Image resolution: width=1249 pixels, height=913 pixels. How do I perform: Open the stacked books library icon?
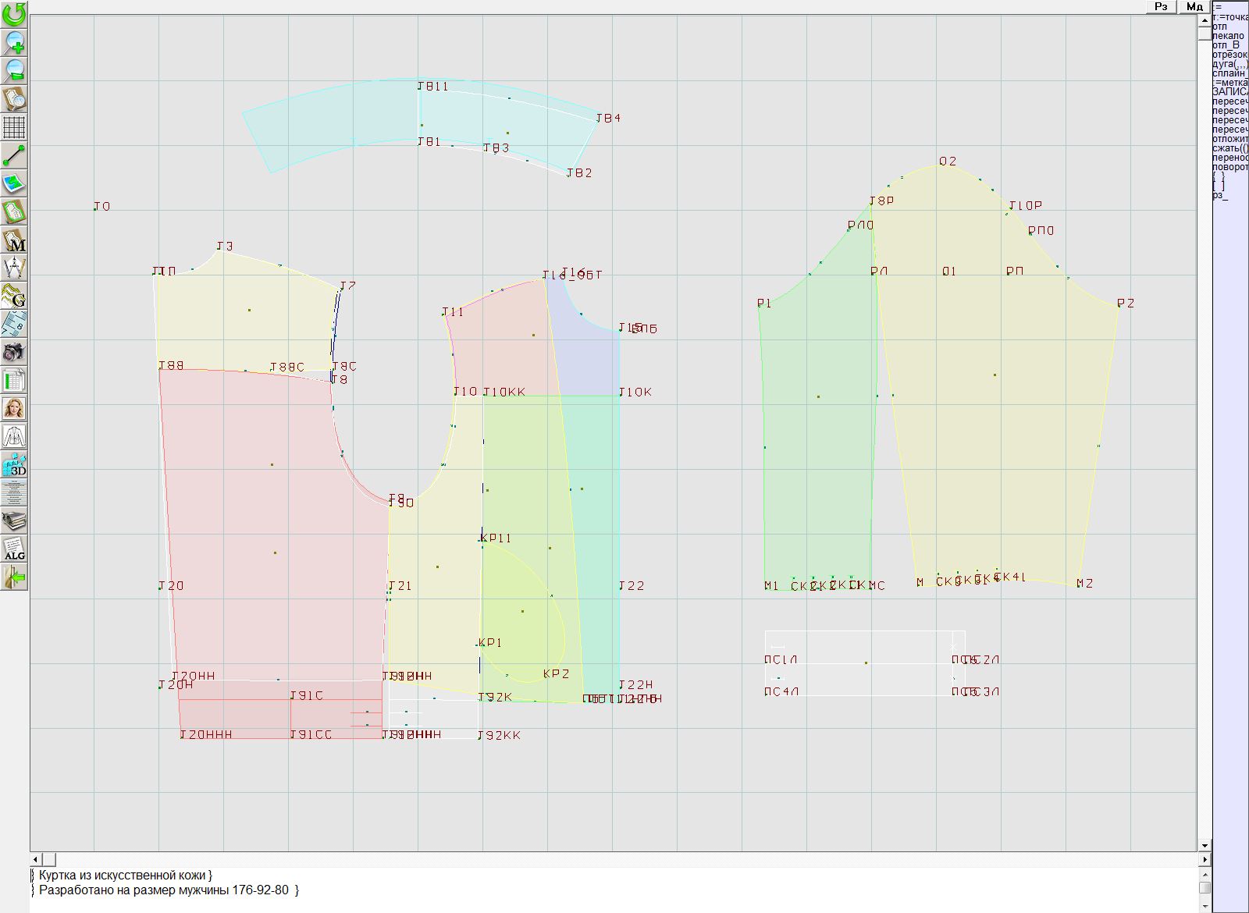tap(14, 520)
